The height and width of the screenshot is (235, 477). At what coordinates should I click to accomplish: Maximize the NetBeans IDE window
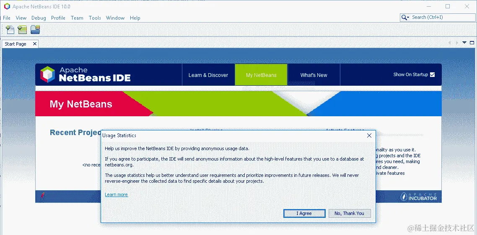(448, 6)
